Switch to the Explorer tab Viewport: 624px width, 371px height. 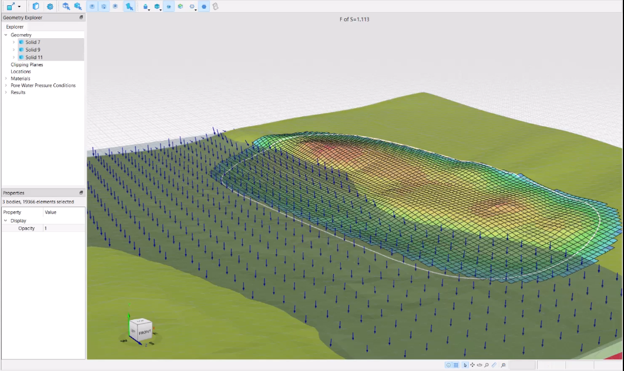pyautogui.click(x=15, y=26)
